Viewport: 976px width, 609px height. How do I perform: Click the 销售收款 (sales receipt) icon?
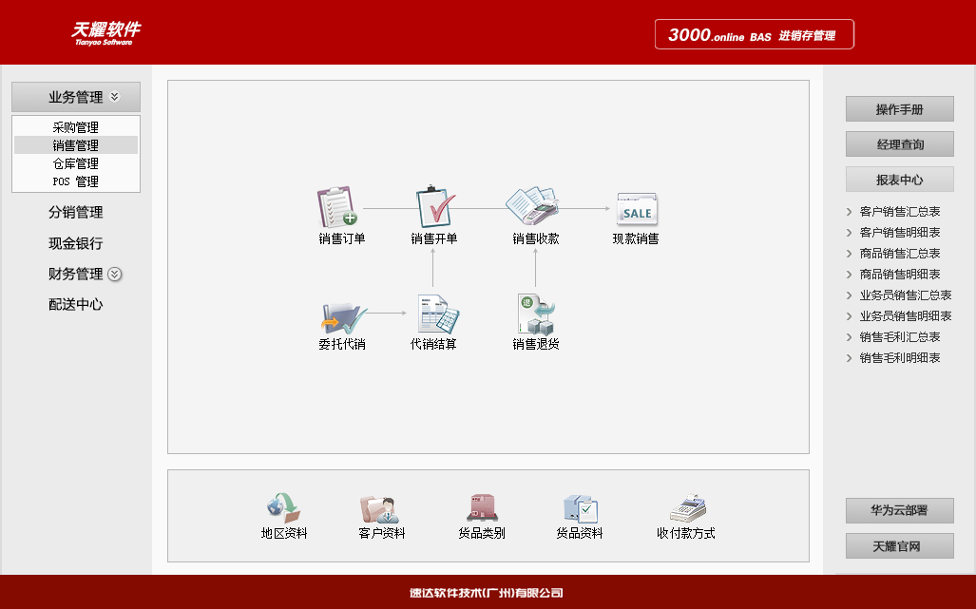click(x=534, y=207)
